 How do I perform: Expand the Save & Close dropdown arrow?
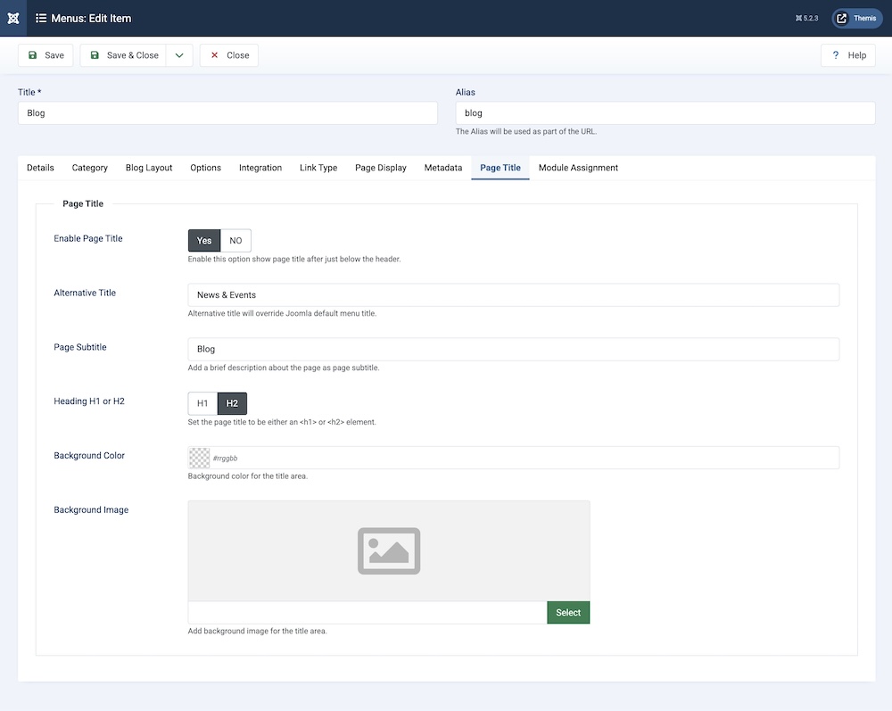(x=179, y=55)
